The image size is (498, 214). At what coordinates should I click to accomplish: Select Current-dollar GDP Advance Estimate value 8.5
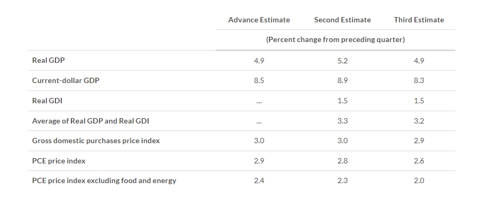point(259,80)
